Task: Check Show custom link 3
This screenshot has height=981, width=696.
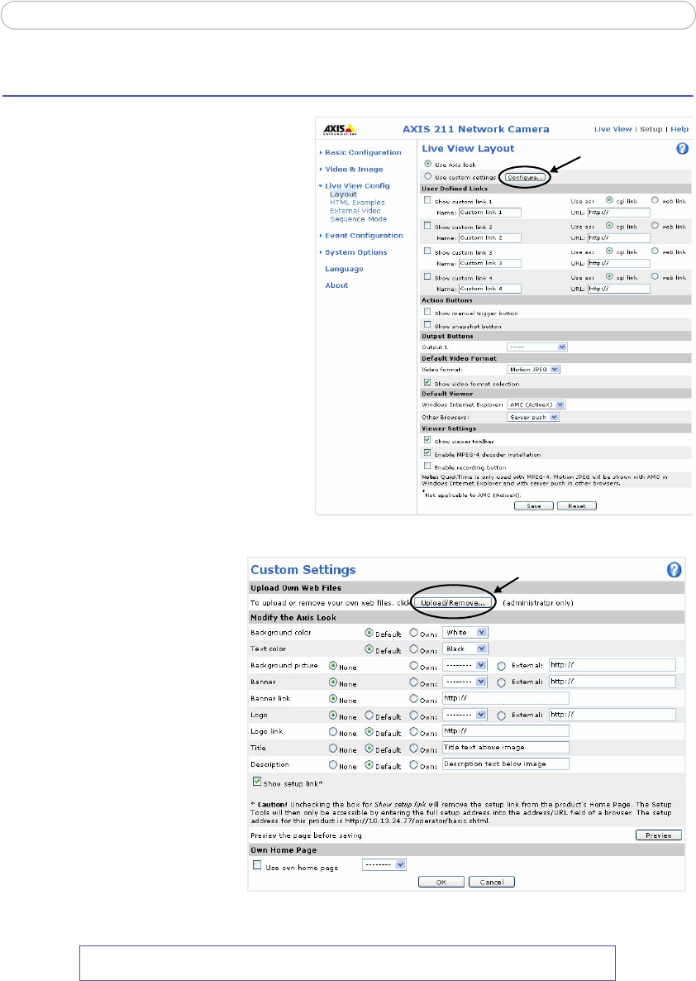Action: pos(427,251)
